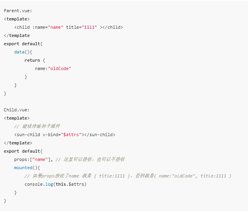This screenshot has width=248, height=216.
Task: Click the comment "继续传给孙子组件"
Action: click(x=38, y=126)
